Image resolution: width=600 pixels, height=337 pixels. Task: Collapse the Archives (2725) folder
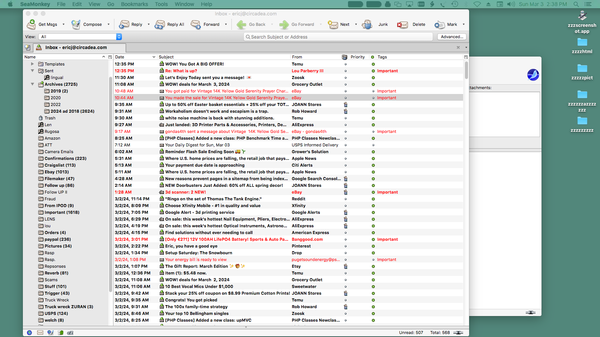pyautogui.click(x=33, y=84)
